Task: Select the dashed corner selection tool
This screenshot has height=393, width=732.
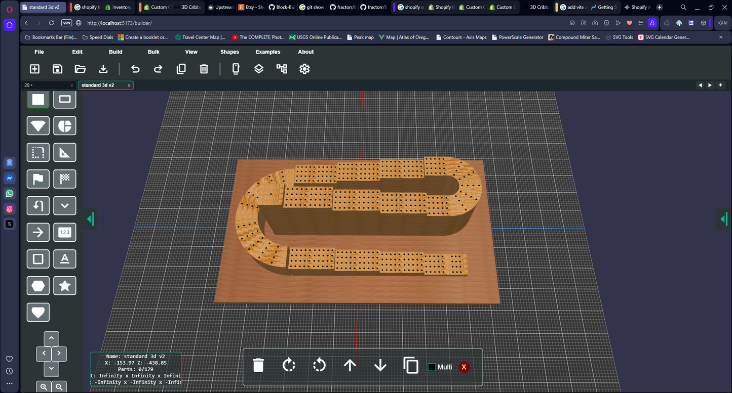Action: [x=38, y=152]
